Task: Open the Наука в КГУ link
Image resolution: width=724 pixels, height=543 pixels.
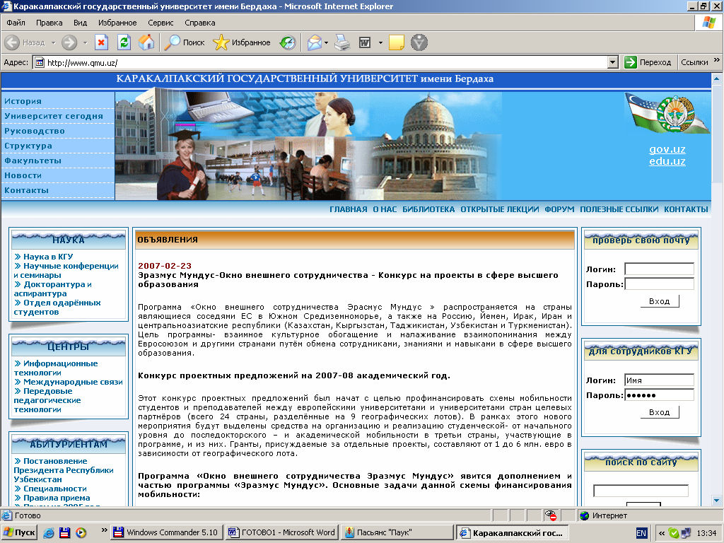Action: [x=48, y=257]
